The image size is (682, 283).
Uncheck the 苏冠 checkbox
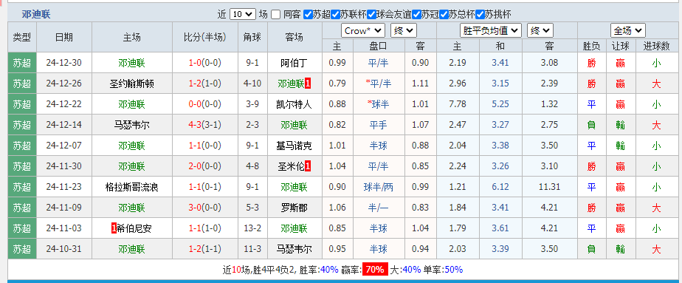click(x=416, y=14)
